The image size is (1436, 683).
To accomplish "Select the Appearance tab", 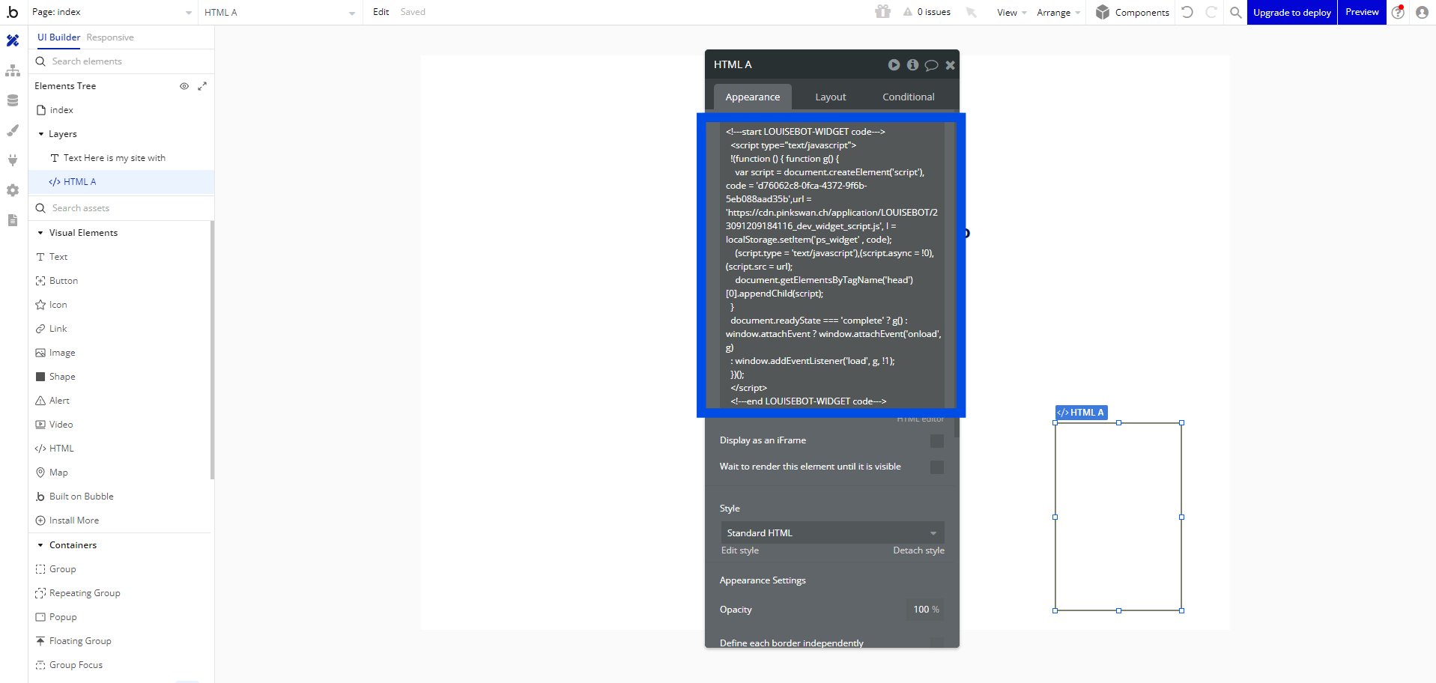I will coord(752,97).
